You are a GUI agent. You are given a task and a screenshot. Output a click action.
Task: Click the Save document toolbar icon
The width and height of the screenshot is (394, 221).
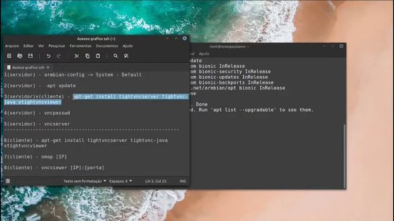pyautogui.click(x=30, y=56)
